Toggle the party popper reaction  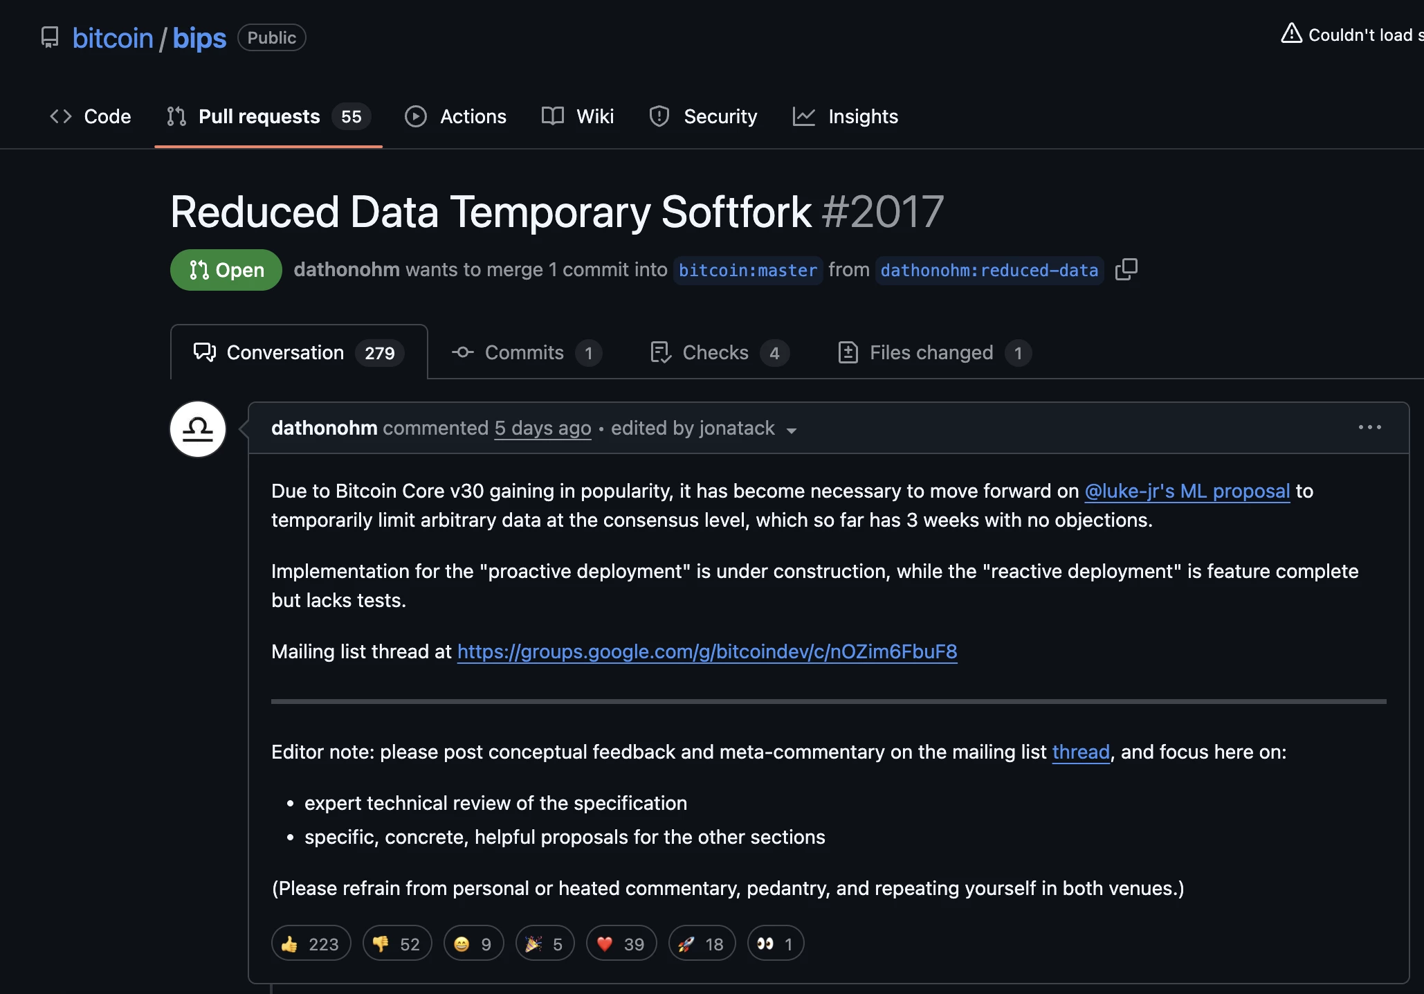545,943
